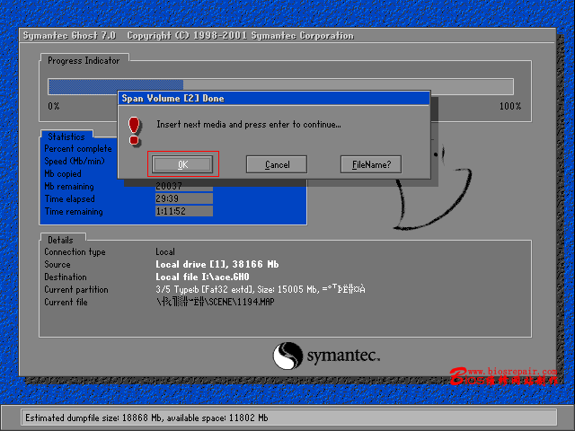Click the Time remaining value 1:11:52
The width and height of the screenshot is (575, 431).
184,211
